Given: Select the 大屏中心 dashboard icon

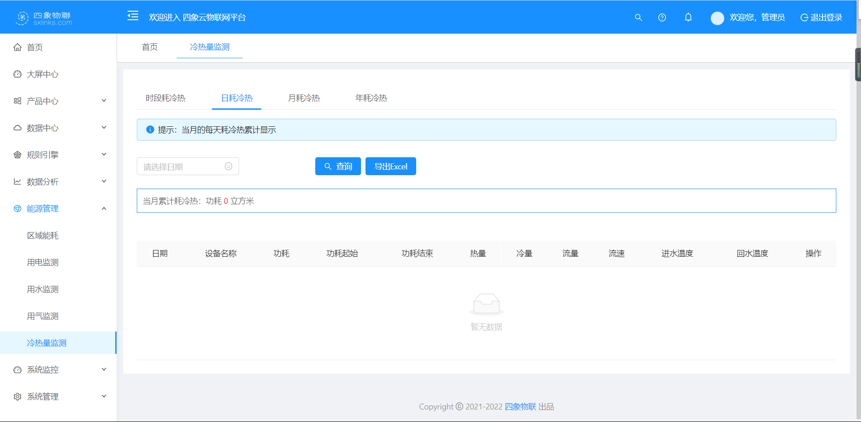Looking at the screenshot, I should tap(17, 74).
